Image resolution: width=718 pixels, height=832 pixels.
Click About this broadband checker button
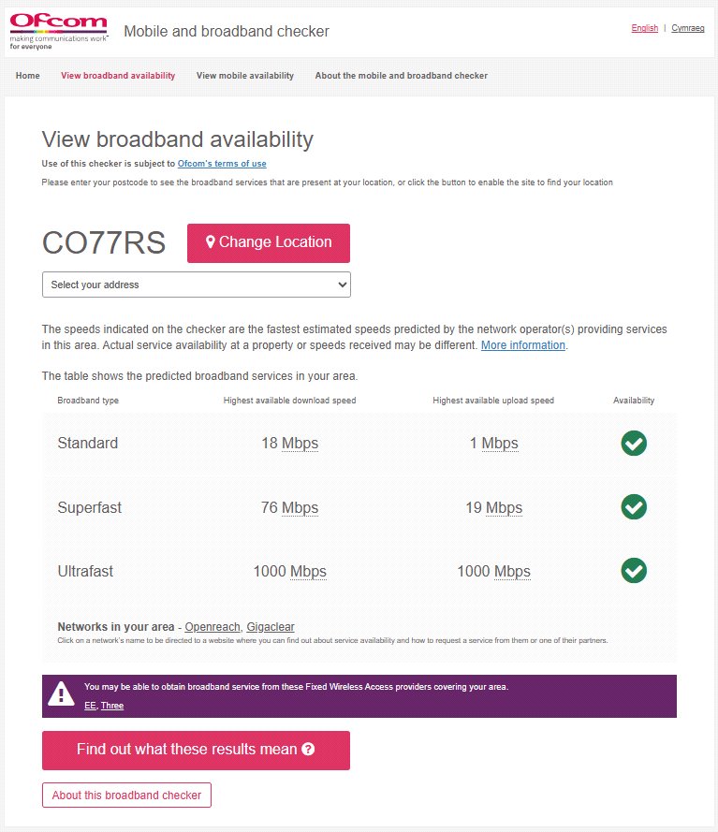126,796
